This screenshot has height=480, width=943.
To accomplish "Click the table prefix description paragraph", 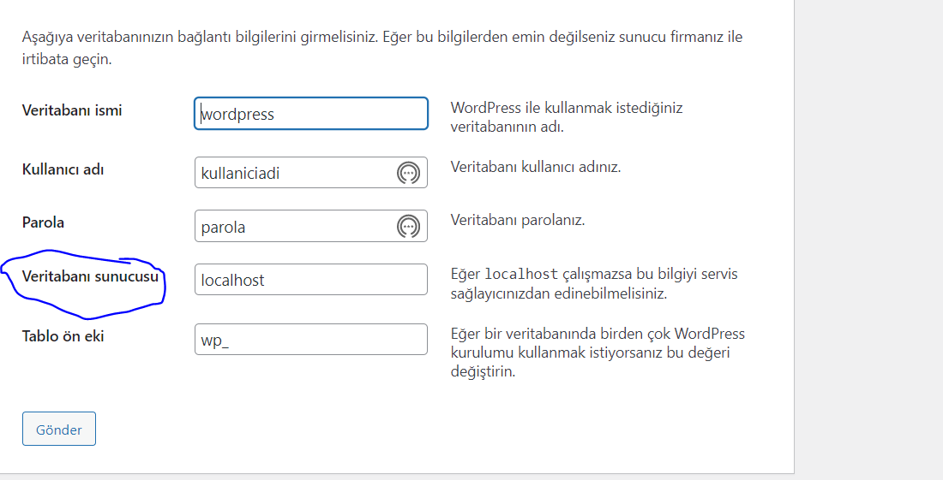I will point(598,353).
